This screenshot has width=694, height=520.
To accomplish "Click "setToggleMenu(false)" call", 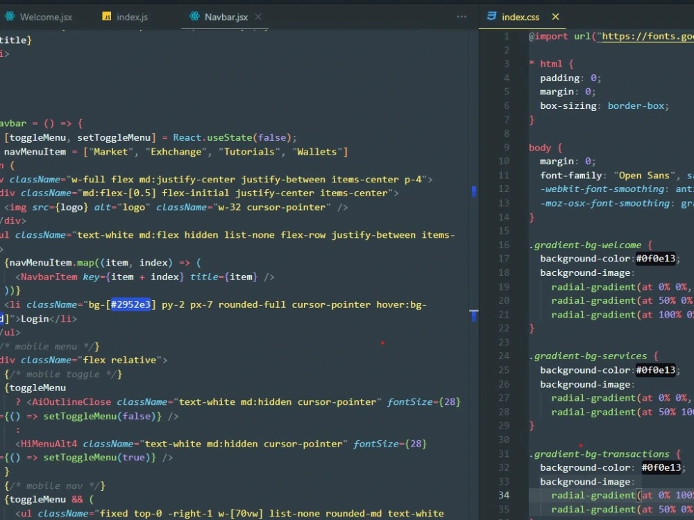I will [99, 416].
